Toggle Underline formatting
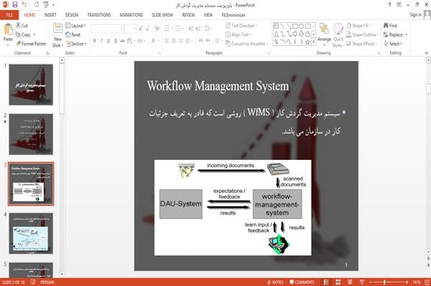This screenshot has width=431, height=286. (108, 41)
